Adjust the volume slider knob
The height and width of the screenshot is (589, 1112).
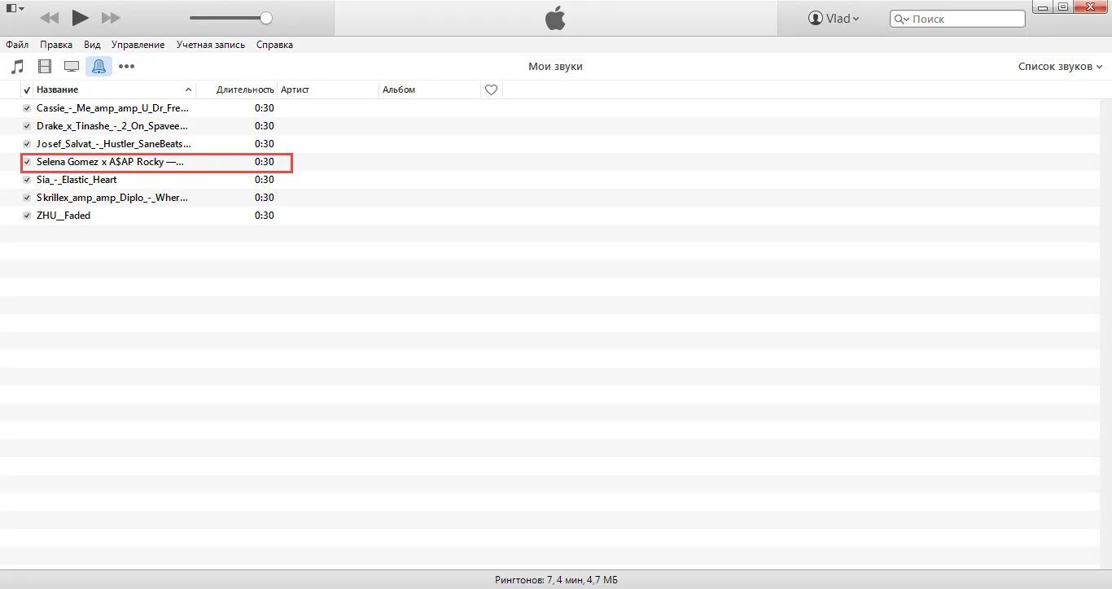tap(266, 18)
